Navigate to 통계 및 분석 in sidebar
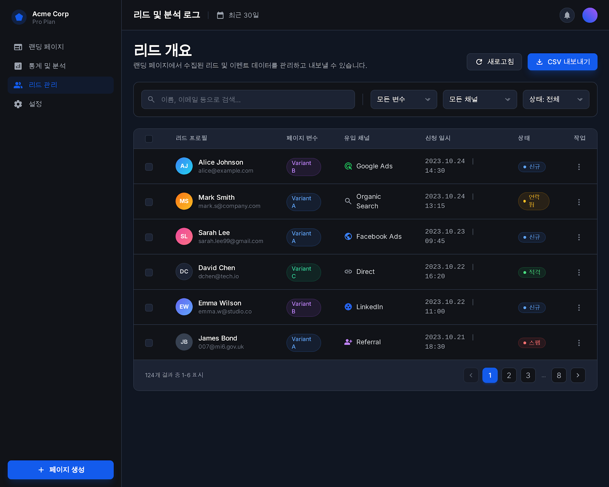 point(47,66)
